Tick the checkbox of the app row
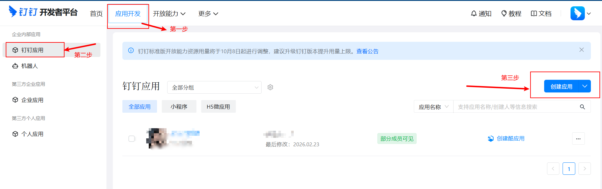 [132, 139]
